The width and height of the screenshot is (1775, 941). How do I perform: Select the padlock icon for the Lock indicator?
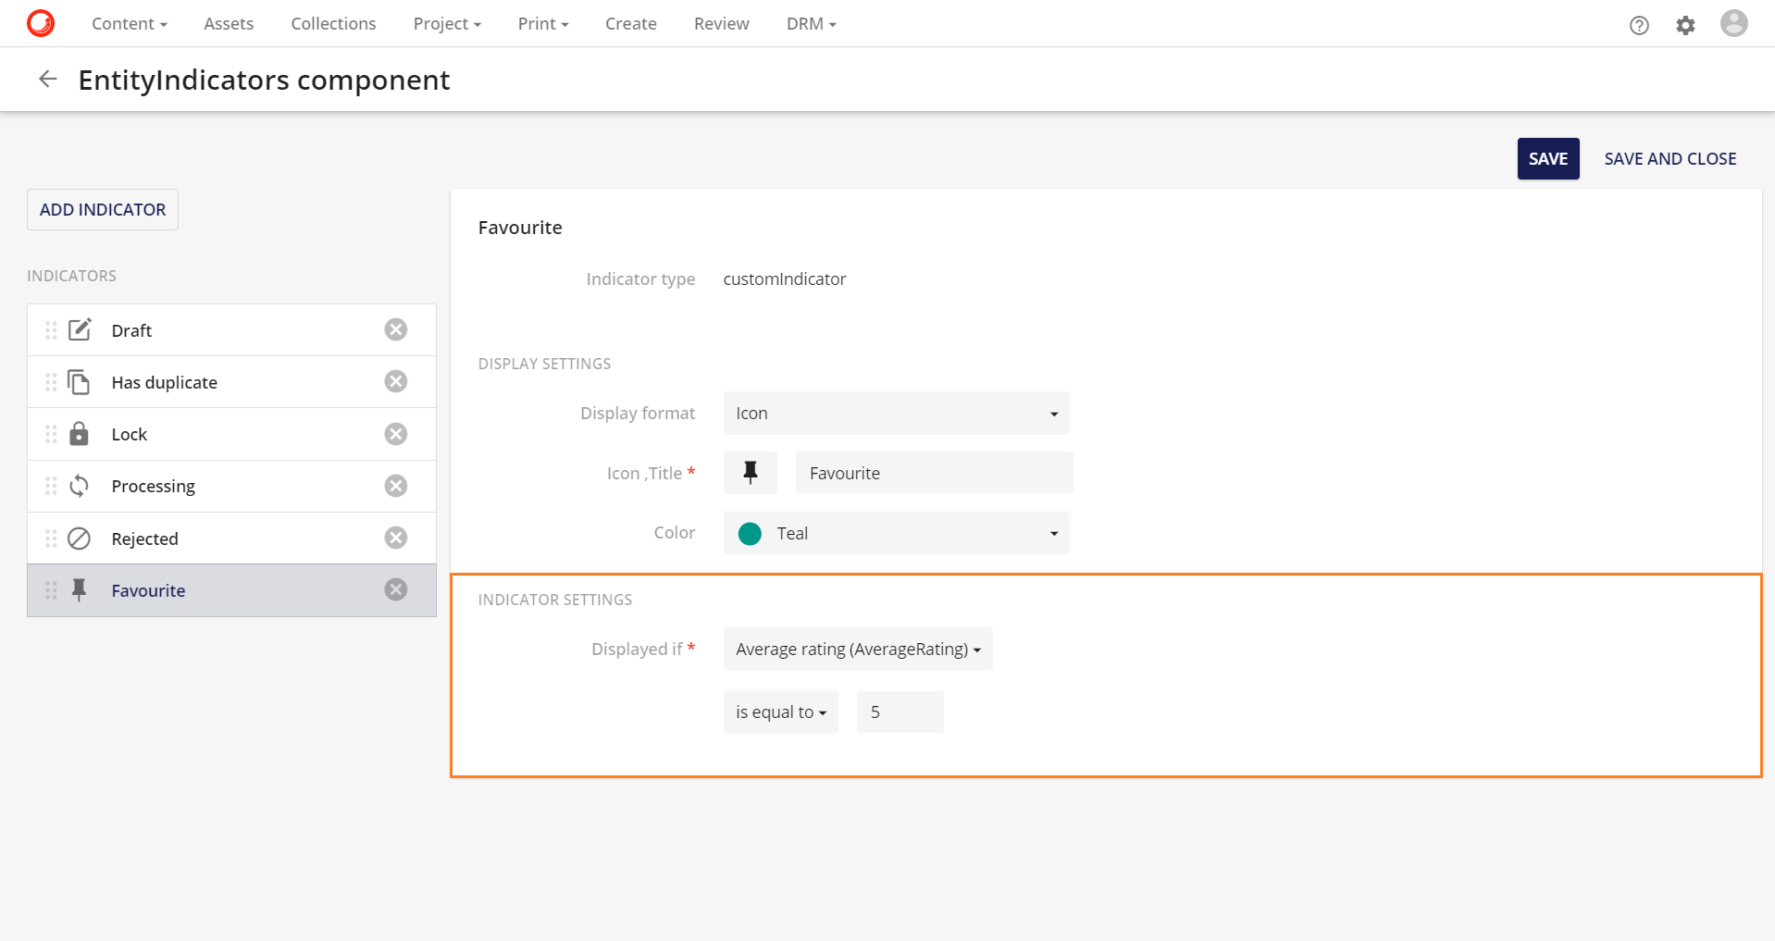pyautogui.click(x=80, y=433)
